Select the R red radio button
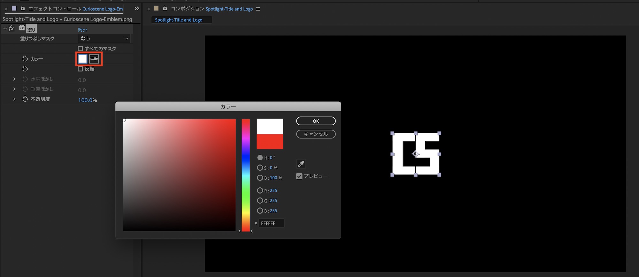Screen dimensions: 639x277 coord(260,191)
